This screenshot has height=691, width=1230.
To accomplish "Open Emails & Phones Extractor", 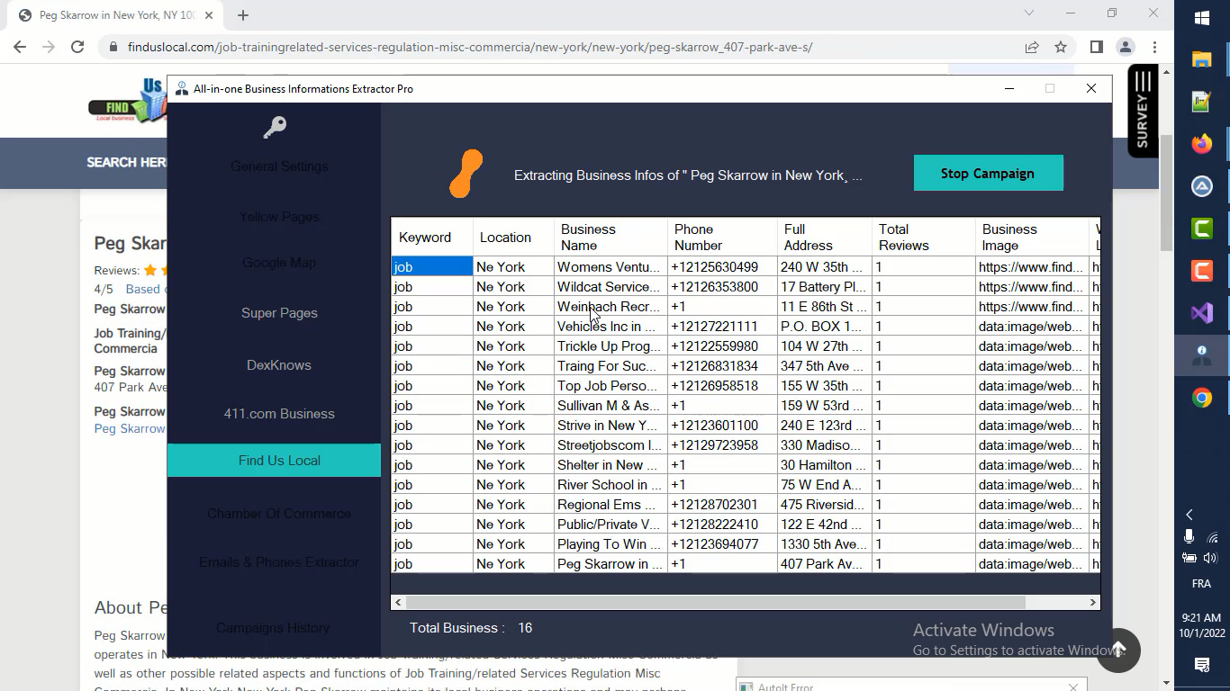I will pyautogui.click(x=279, y=562).
